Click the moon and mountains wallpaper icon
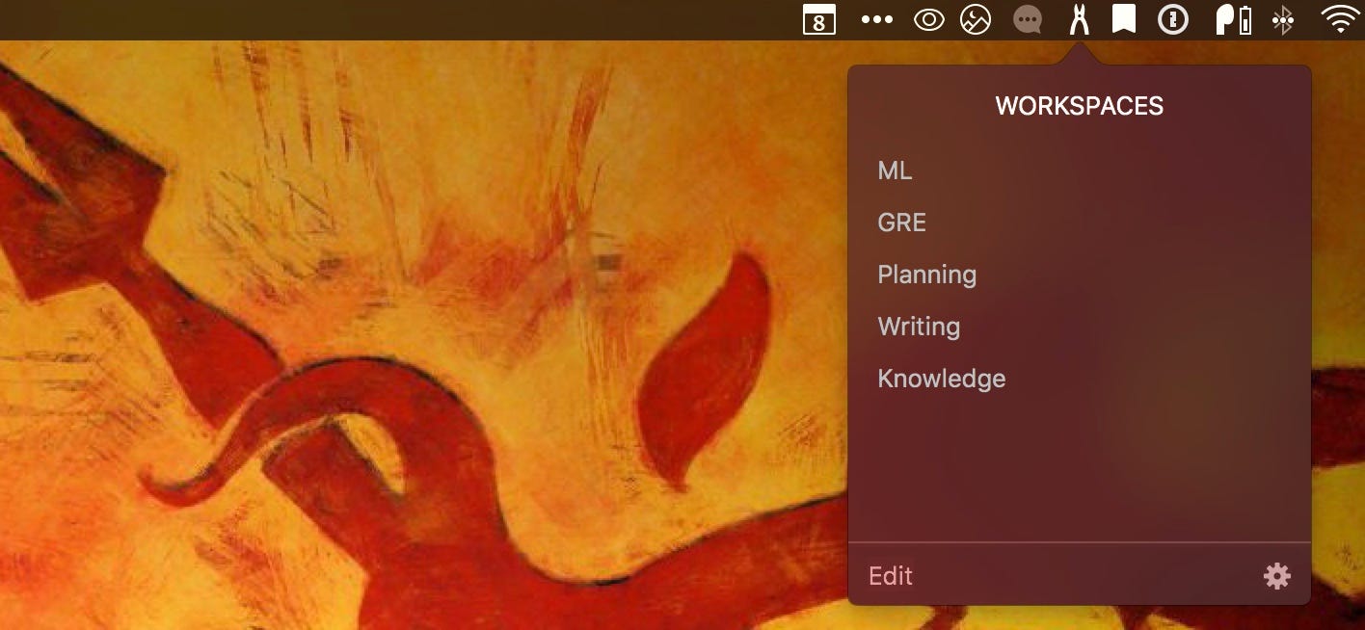Screen dimensions: 1365x630 (976, 19)
